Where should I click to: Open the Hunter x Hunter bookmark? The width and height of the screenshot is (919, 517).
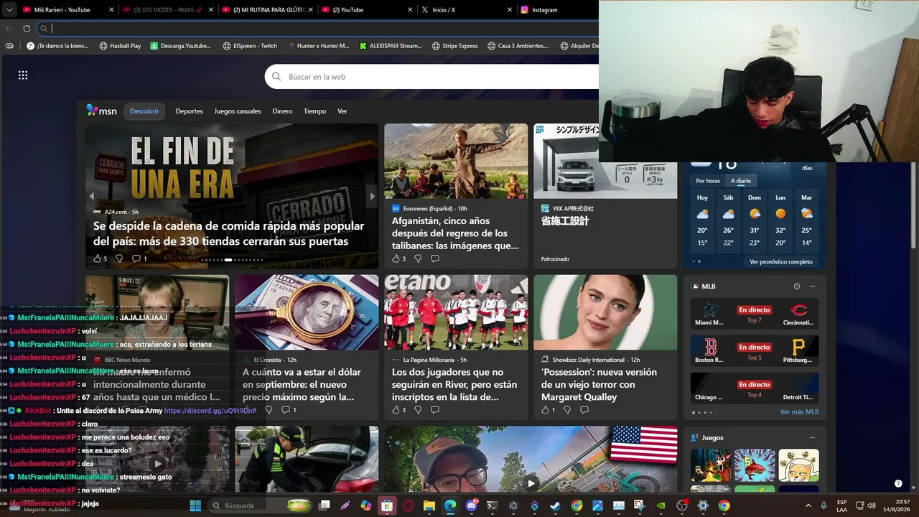click(318, 46)
